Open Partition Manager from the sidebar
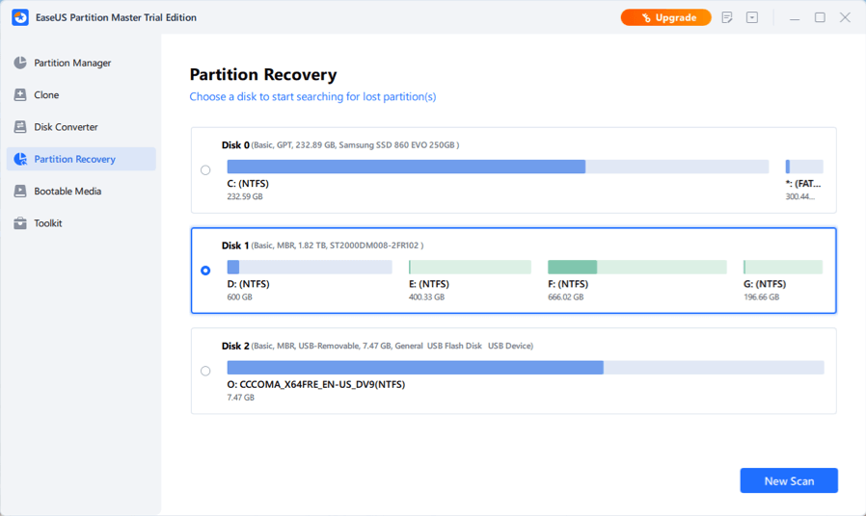This screenshot has height=516, width=866. (72, 64)
